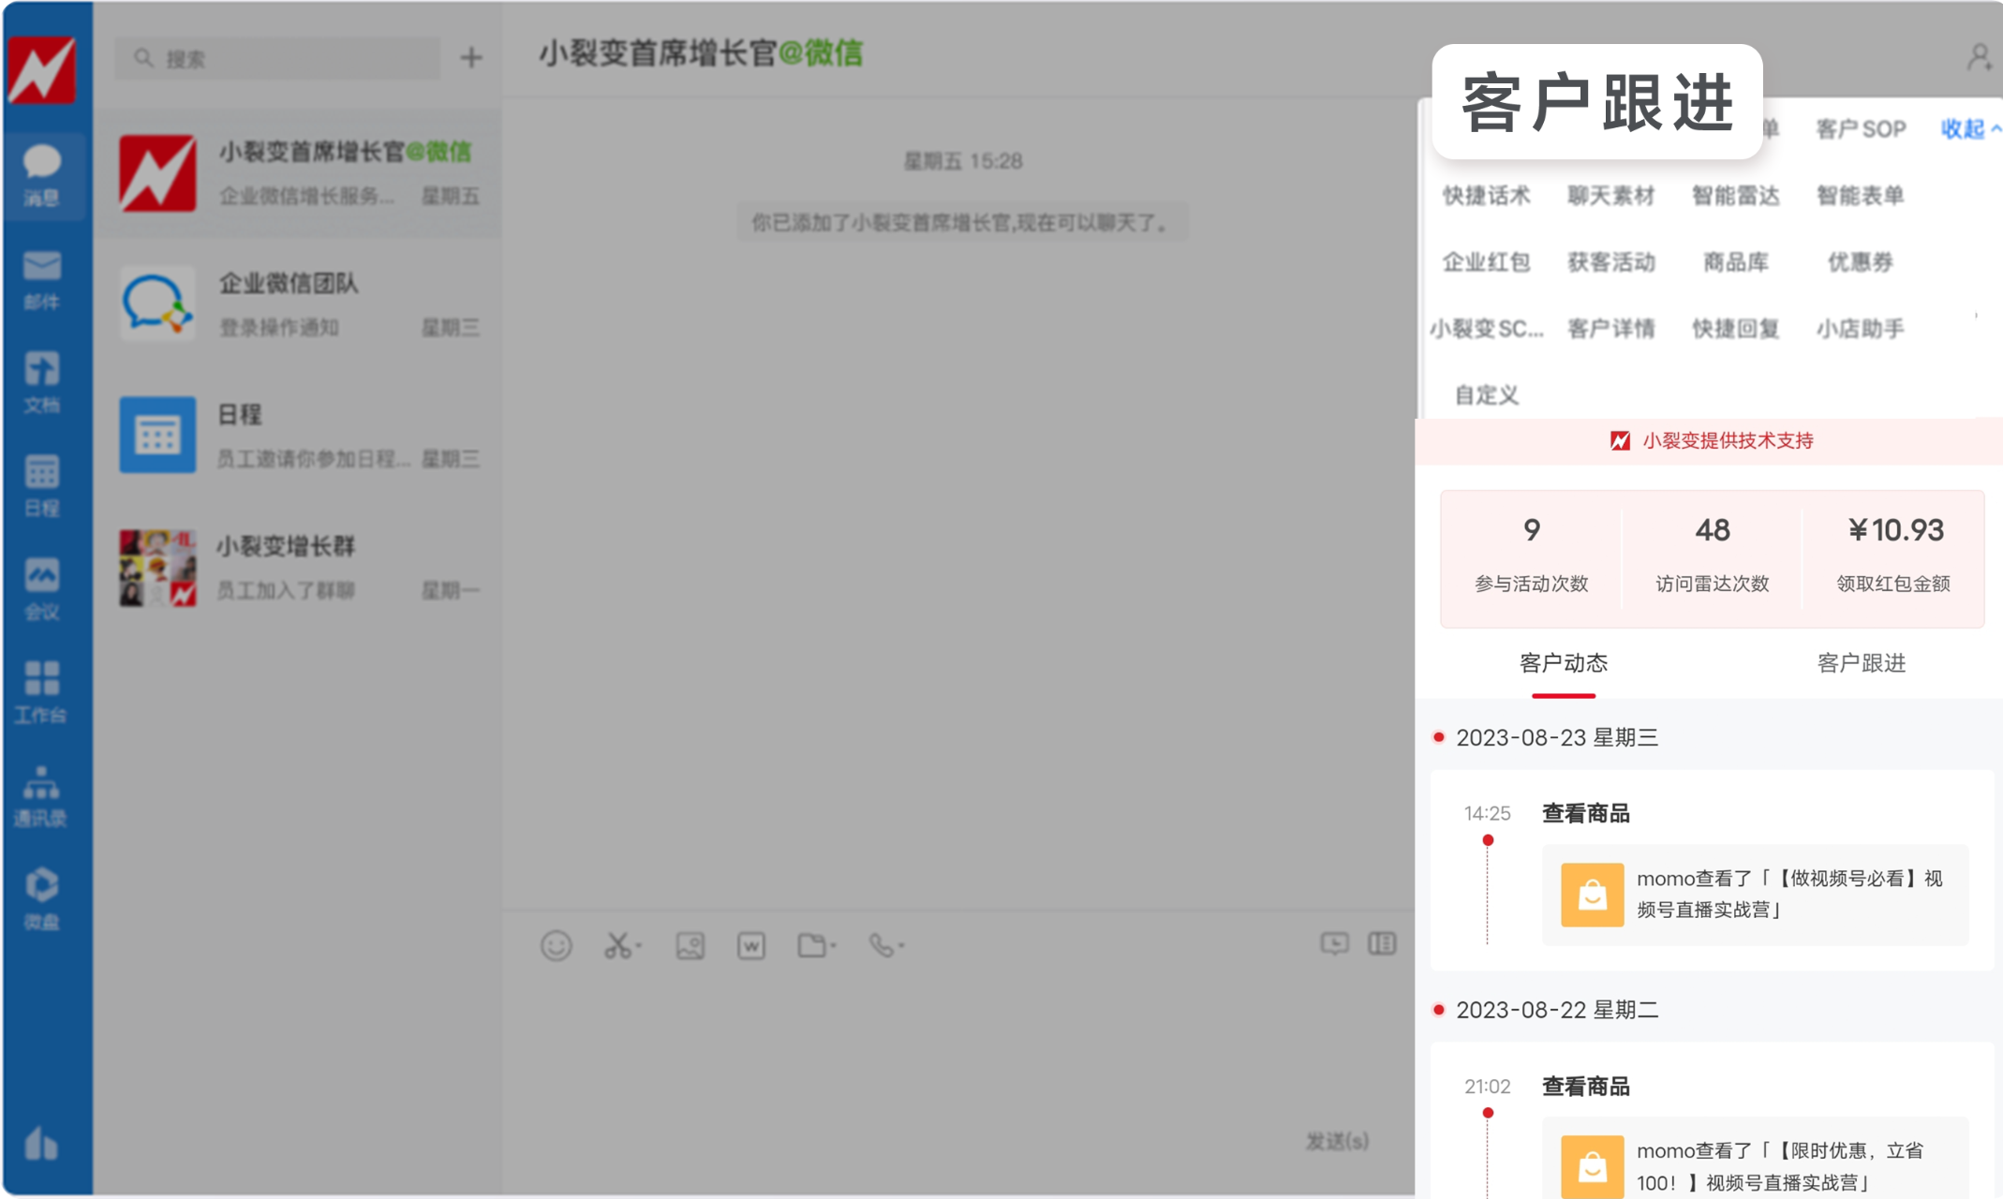Open the 文档 documents sidebar icon

[x=42, y=382]
